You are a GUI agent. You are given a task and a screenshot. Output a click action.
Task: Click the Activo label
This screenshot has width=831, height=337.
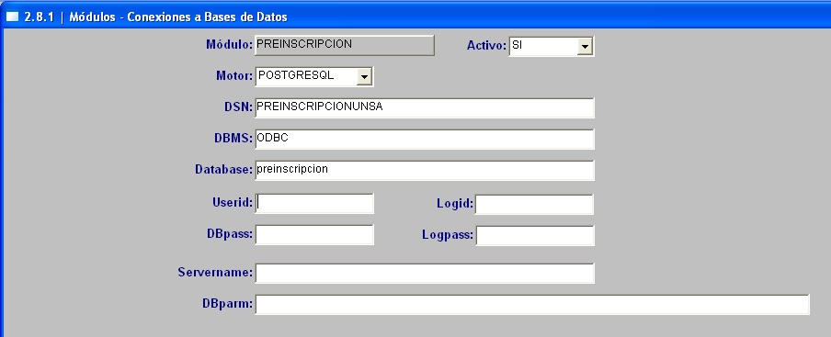point(486,46)
